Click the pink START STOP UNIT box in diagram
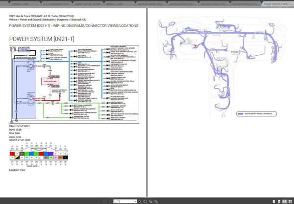This screenshot has width=294, height=204. (x=50, y=81)
